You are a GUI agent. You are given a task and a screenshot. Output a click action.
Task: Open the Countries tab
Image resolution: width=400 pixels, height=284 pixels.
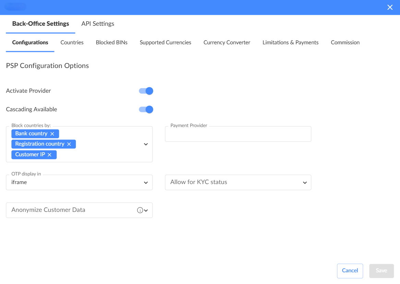tap(72, 43)
